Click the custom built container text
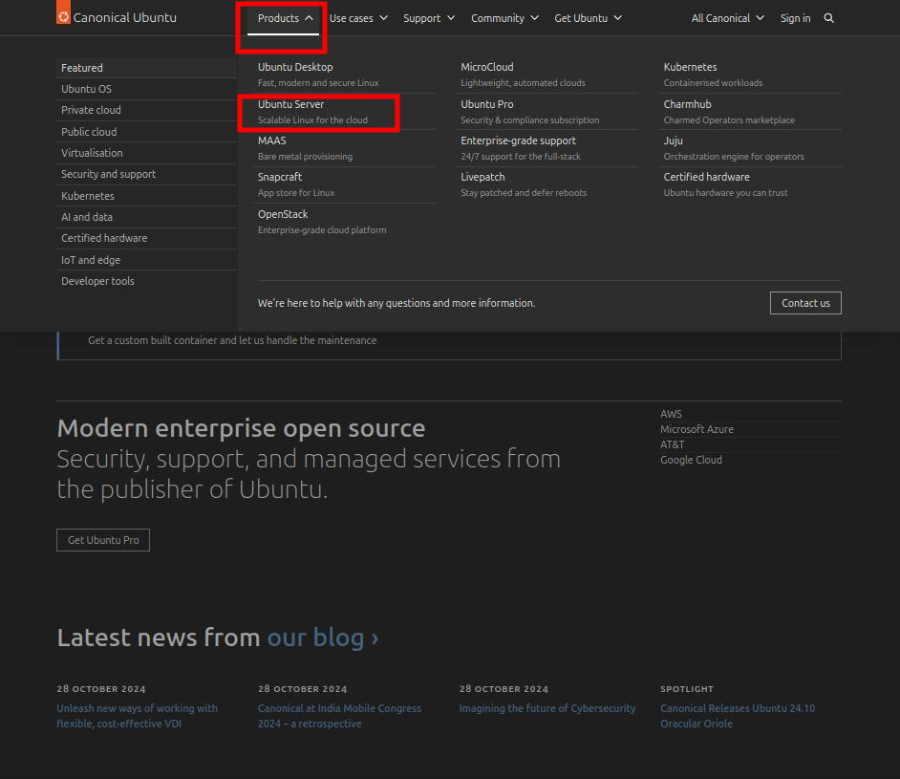Image resolution: width=900 pixels, height=779 pixels. [232, 340]
